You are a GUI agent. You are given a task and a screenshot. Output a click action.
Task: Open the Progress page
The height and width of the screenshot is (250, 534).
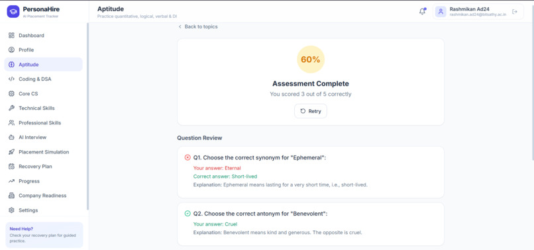click(x=43, y=181)
